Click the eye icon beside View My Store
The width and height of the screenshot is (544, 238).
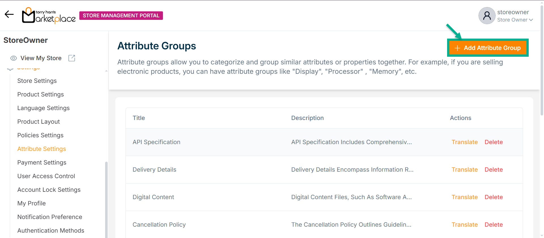[13, 58]
